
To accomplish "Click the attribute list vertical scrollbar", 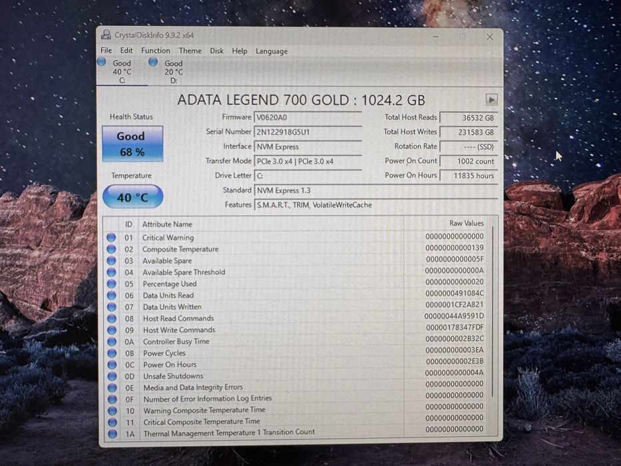I will pos(493,311).
